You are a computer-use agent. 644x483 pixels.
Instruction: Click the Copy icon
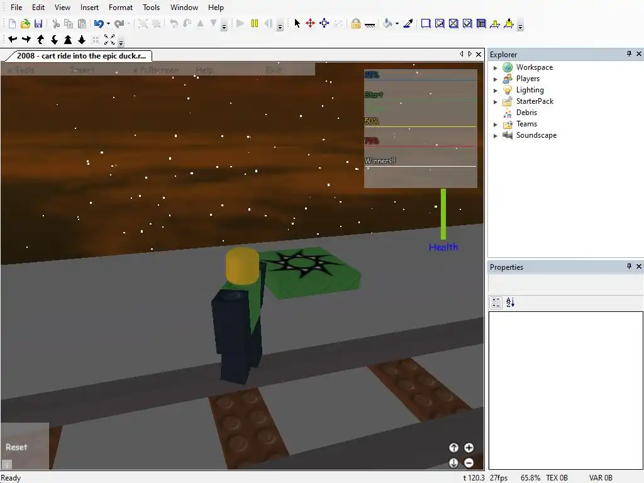(69, 23)
